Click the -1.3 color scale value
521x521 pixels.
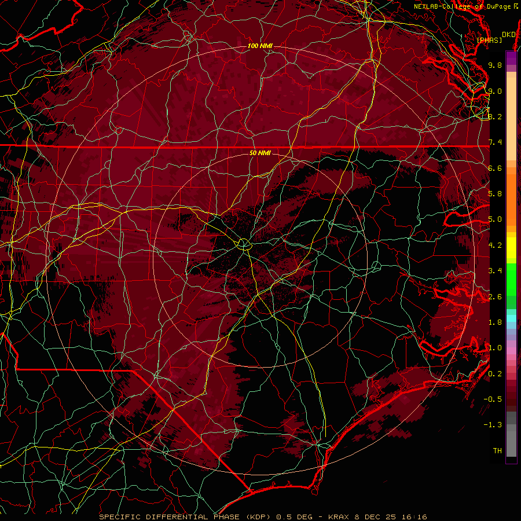[493, 425]
